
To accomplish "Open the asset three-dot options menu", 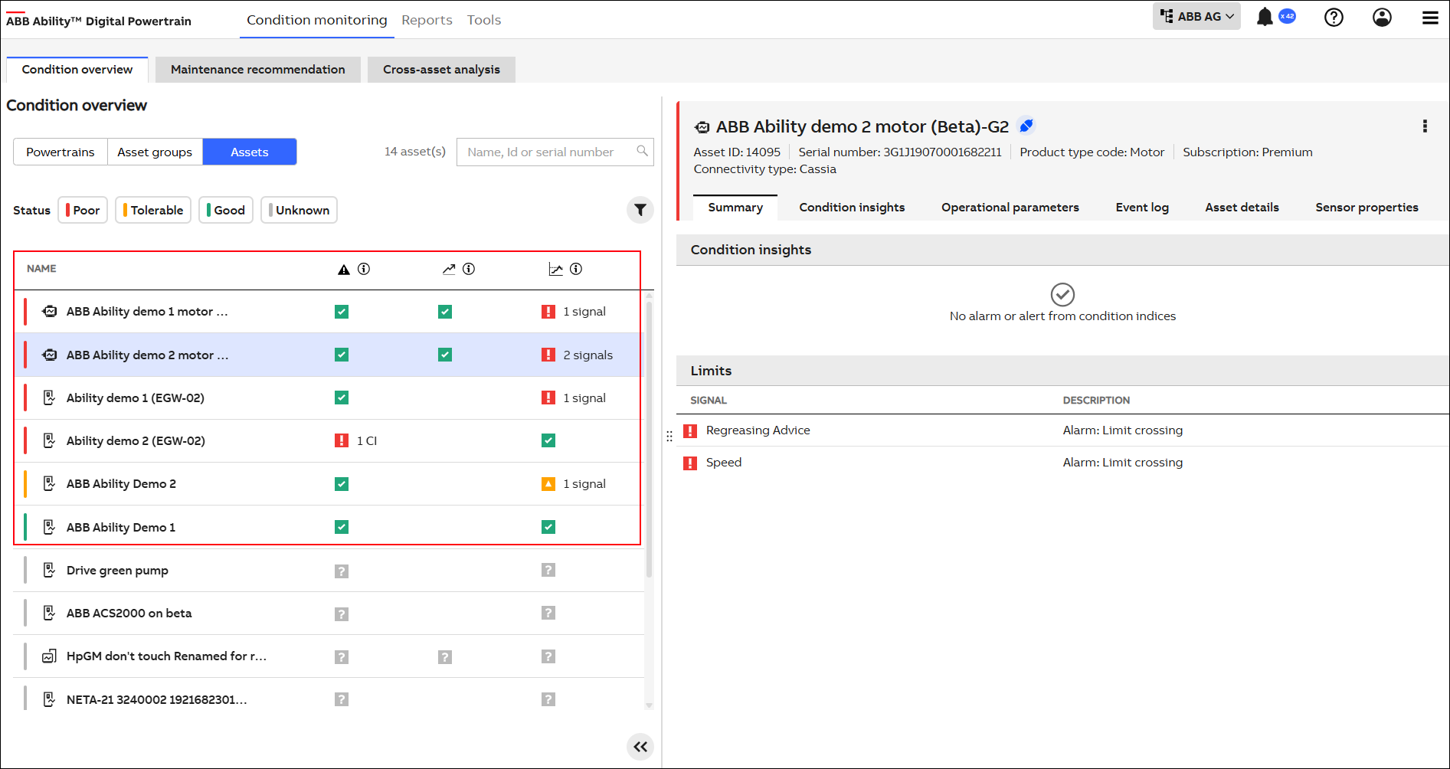I will pyautogui.click(x=1425, y=126).
